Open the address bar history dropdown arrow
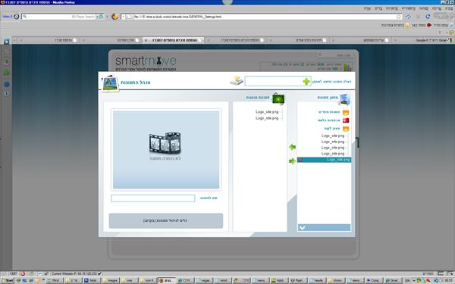This screenshot has width=455, height=284. click(124, 17)
